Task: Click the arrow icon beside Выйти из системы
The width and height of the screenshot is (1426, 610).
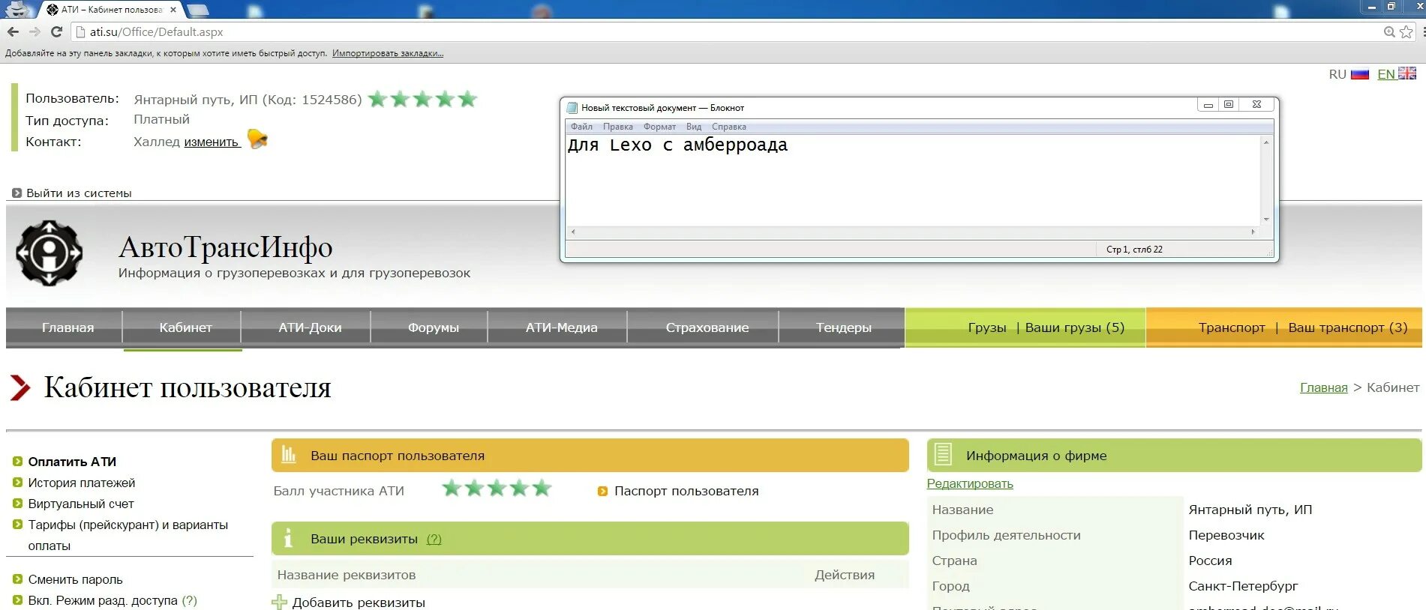Action: 17,193
